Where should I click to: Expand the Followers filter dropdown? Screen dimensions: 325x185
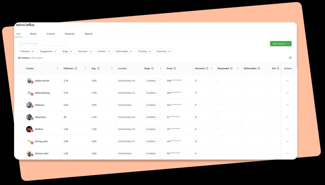(27, 51)
